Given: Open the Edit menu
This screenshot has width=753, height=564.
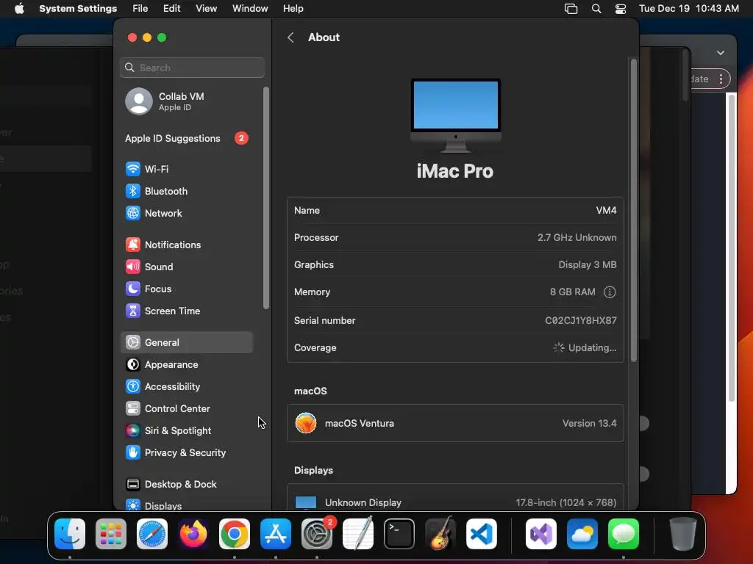Looking at the screenshot, I should click(171, 9).
